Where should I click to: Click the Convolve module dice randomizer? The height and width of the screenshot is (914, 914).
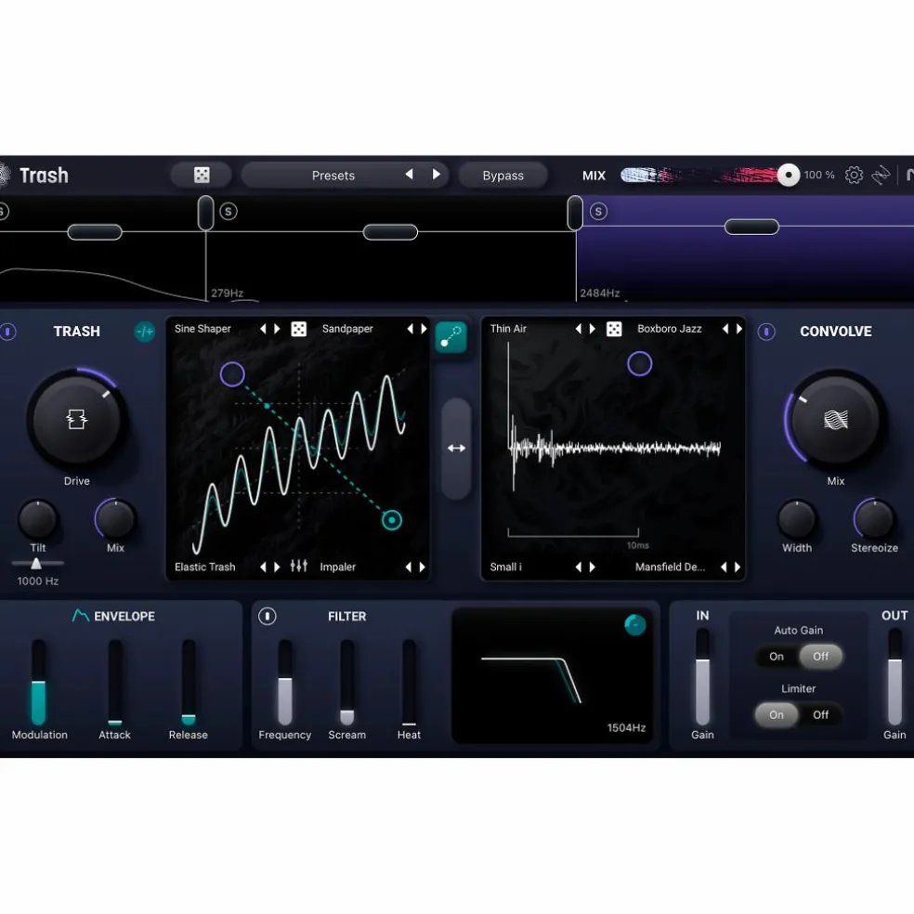pyautogui.click(x=614, y=329)
